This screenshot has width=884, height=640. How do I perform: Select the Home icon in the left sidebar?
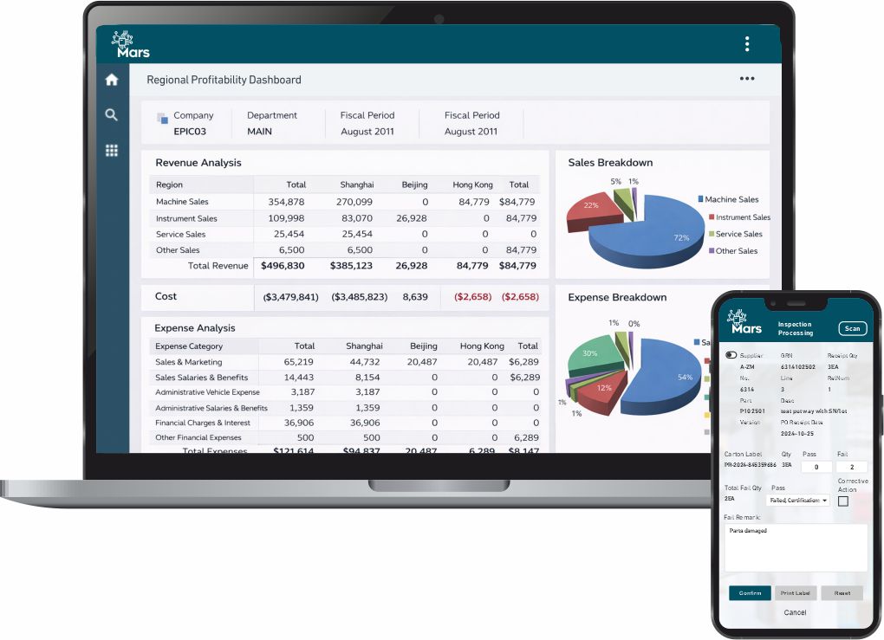(111, 79)
